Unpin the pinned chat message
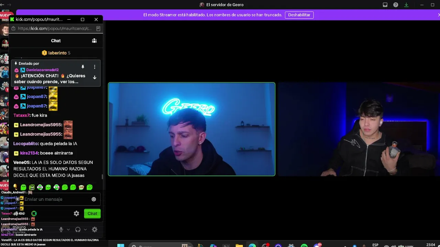Viewport: 440px width, 247px height. [x=83, y=67]
